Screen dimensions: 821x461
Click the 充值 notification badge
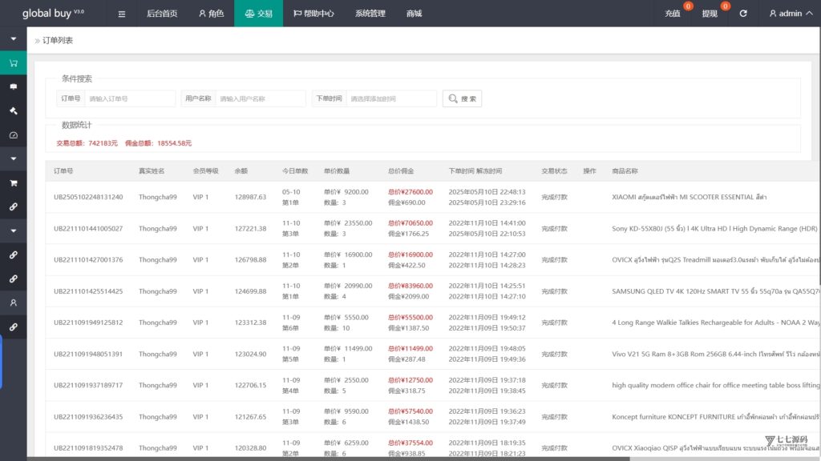click(688, 6)
